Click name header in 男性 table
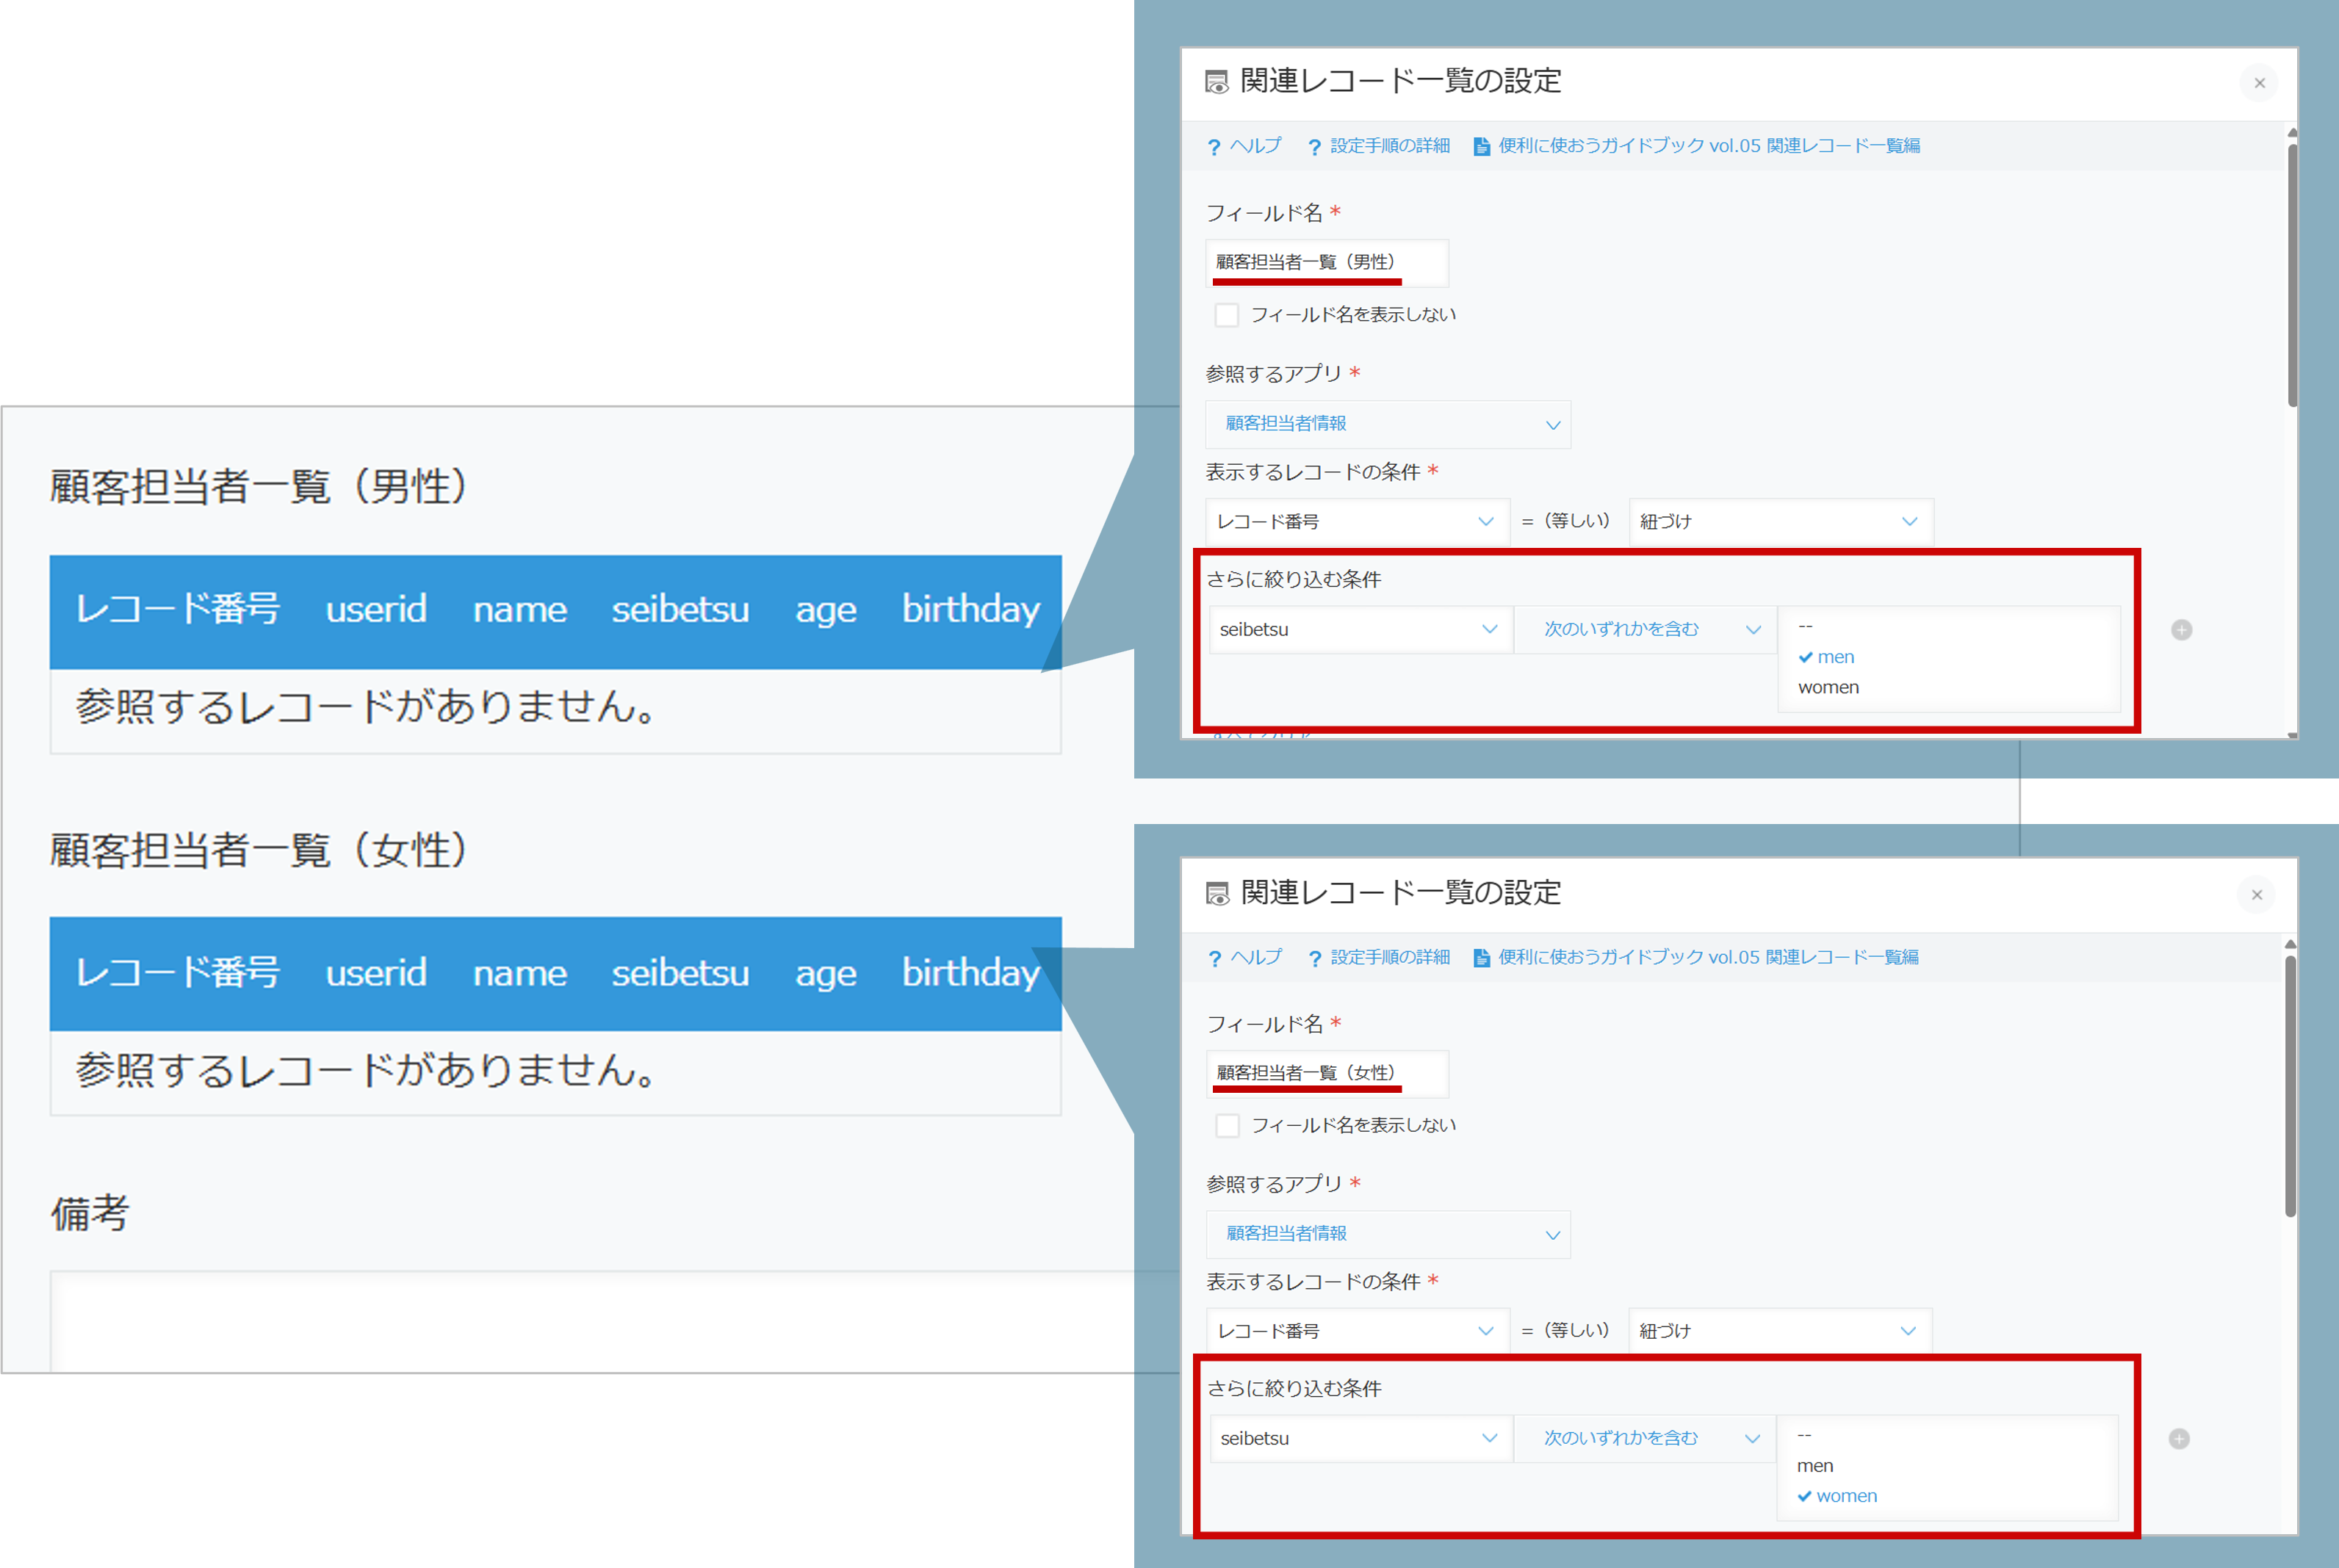 pos(520,610)
